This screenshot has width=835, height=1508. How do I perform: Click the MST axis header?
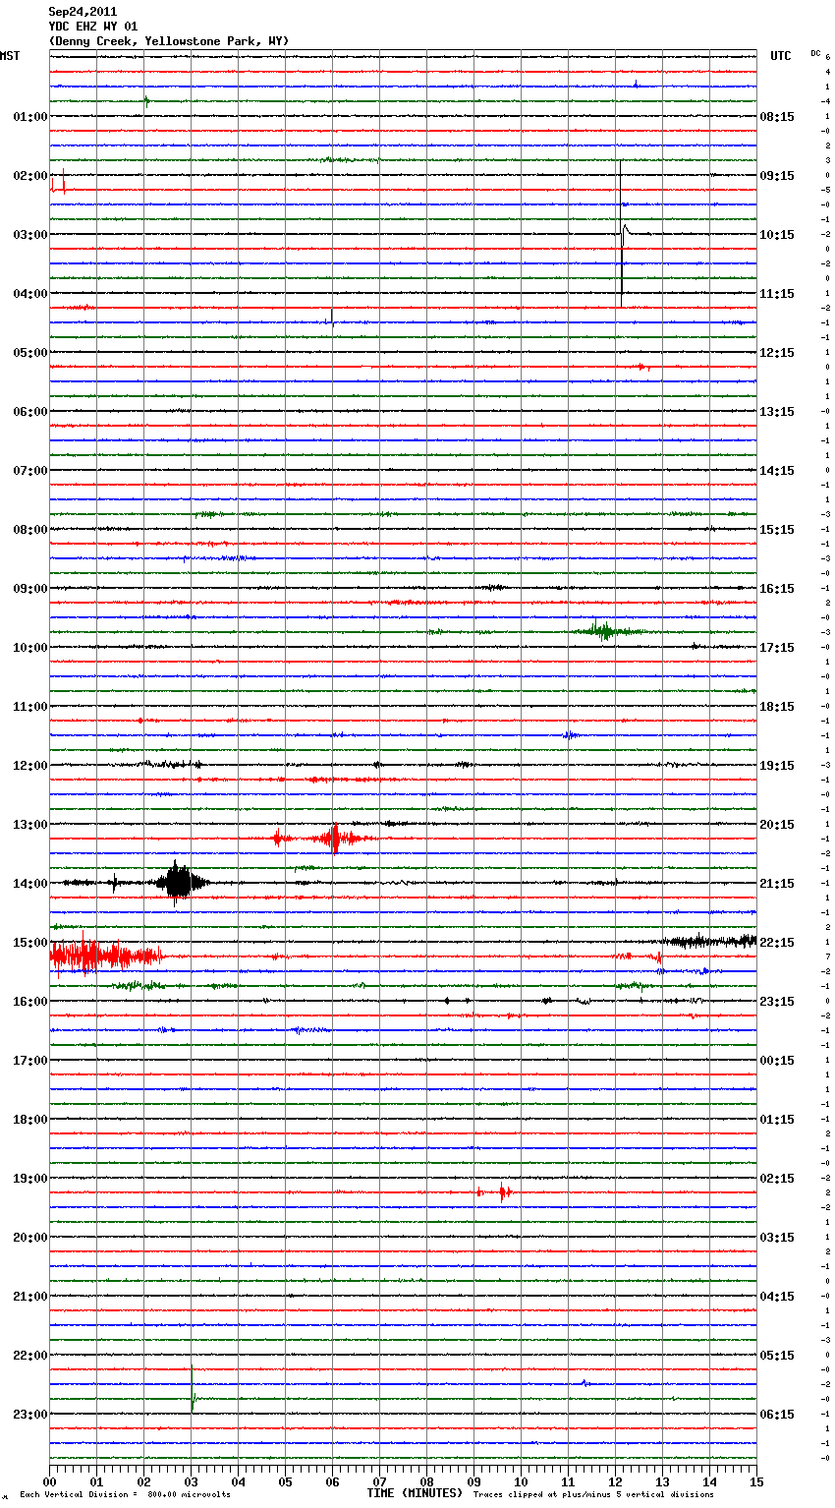coord(10,56)
